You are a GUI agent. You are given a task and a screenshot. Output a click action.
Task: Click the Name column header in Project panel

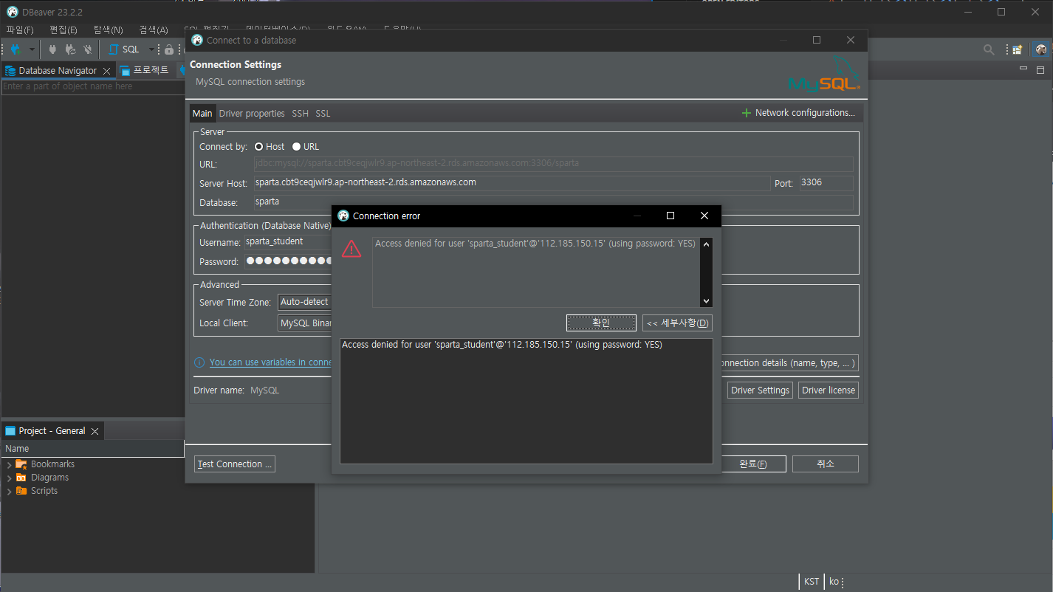point(92,448)
